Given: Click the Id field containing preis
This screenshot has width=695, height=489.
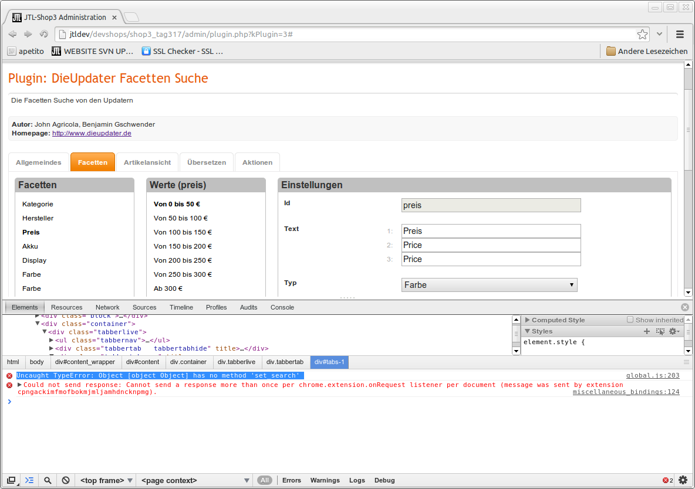Looking at the screenshot, I should coord(491,205).
